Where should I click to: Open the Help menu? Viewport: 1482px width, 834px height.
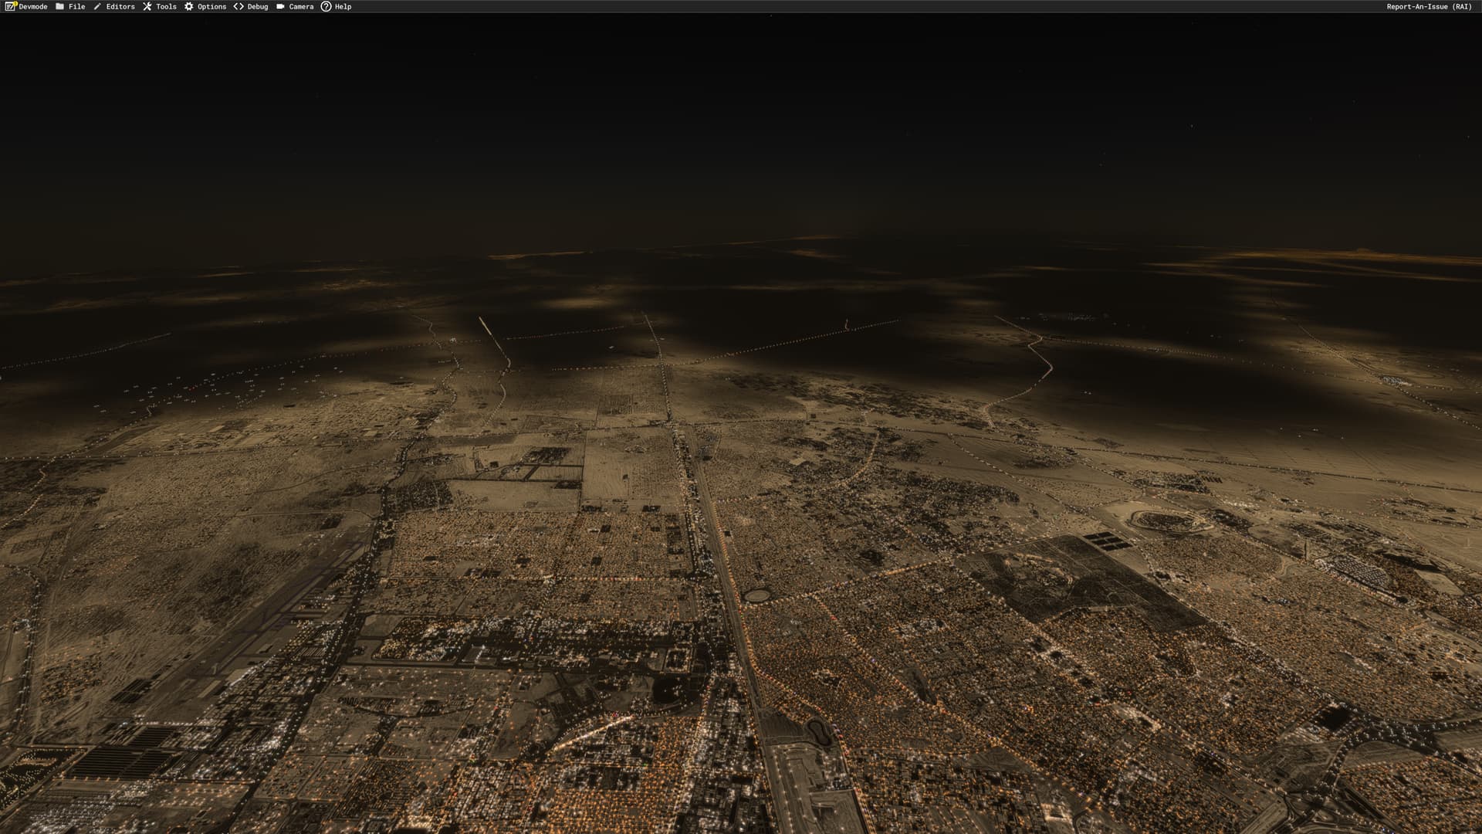(343, 6)
